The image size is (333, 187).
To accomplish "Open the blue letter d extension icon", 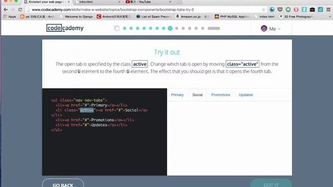I will point(321,9).
